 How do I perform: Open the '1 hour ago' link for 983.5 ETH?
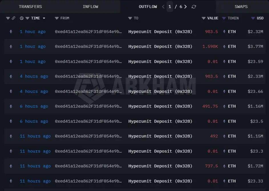point(33,32)
